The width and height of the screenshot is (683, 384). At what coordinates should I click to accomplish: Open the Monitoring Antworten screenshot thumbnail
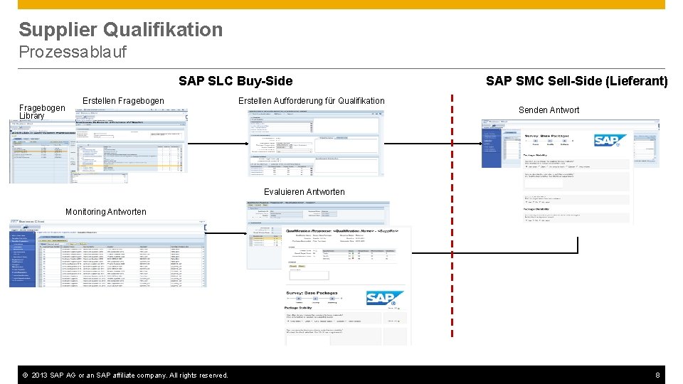pyautogui.click(x=107, y=253)
